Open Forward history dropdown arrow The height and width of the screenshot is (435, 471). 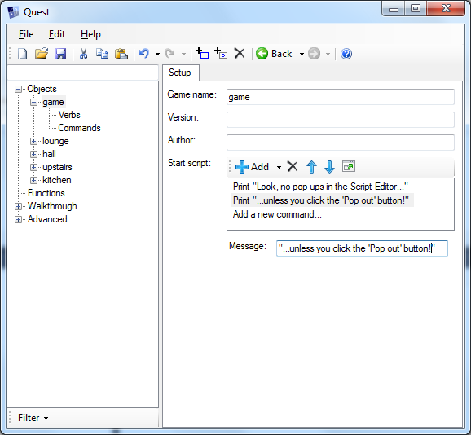click(328, 55)
